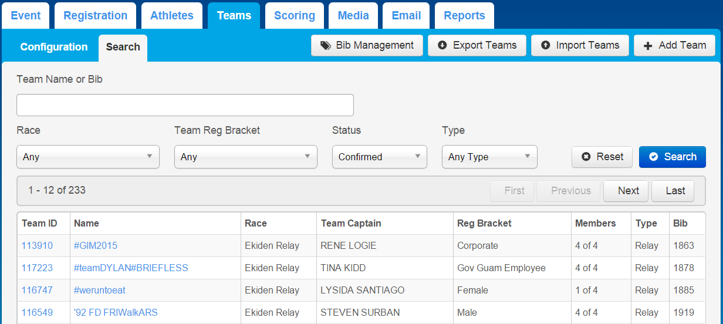723x324 pixels.
Task: Open the Race dropdown
Action: [88, 157]
